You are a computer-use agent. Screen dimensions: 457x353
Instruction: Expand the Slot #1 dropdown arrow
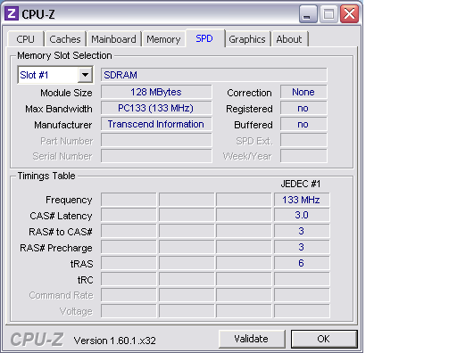tap(85, 75)
